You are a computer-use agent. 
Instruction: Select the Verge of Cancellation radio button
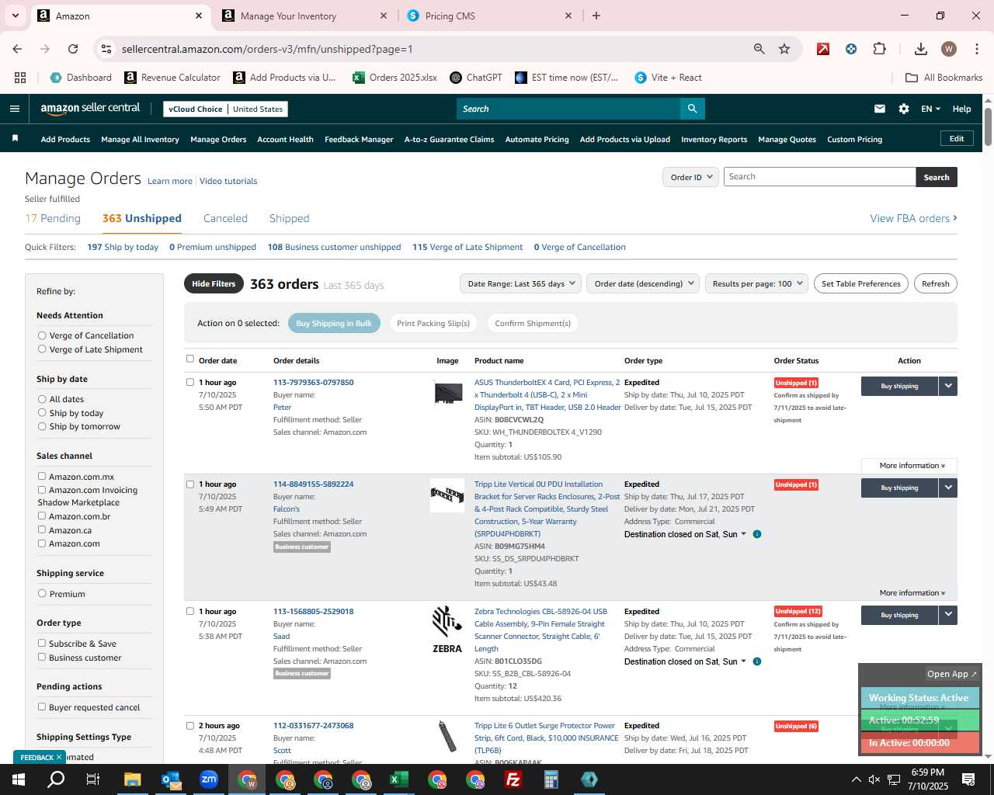tap(42, 335)
